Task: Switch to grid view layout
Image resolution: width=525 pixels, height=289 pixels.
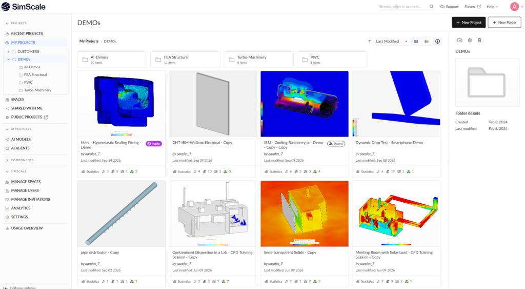Action: (416, 41)
